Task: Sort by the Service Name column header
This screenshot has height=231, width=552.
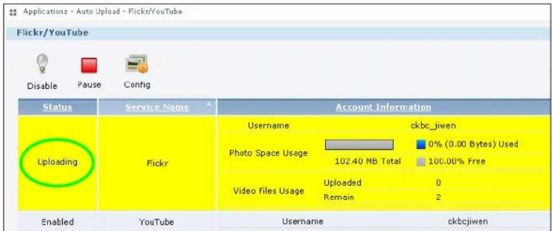Action: (157, 107)
